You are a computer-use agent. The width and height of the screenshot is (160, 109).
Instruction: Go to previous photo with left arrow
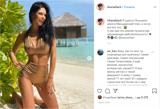pyautogui.click(x=5, y=58)
